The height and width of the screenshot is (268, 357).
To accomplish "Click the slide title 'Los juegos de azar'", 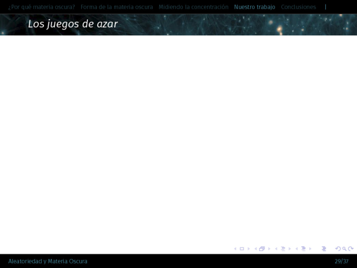I will pos(73,24).
